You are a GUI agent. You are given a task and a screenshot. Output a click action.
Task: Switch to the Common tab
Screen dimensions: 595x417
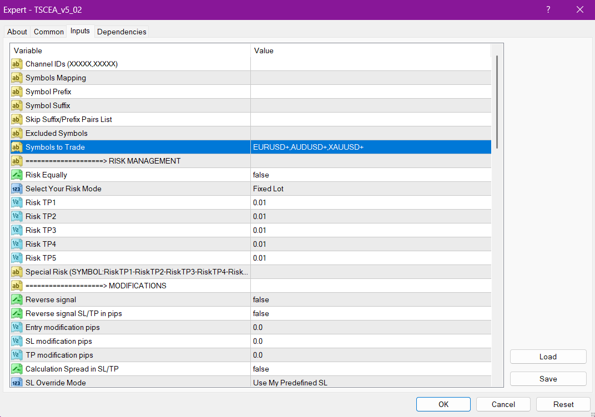click(x=49, y=32)
